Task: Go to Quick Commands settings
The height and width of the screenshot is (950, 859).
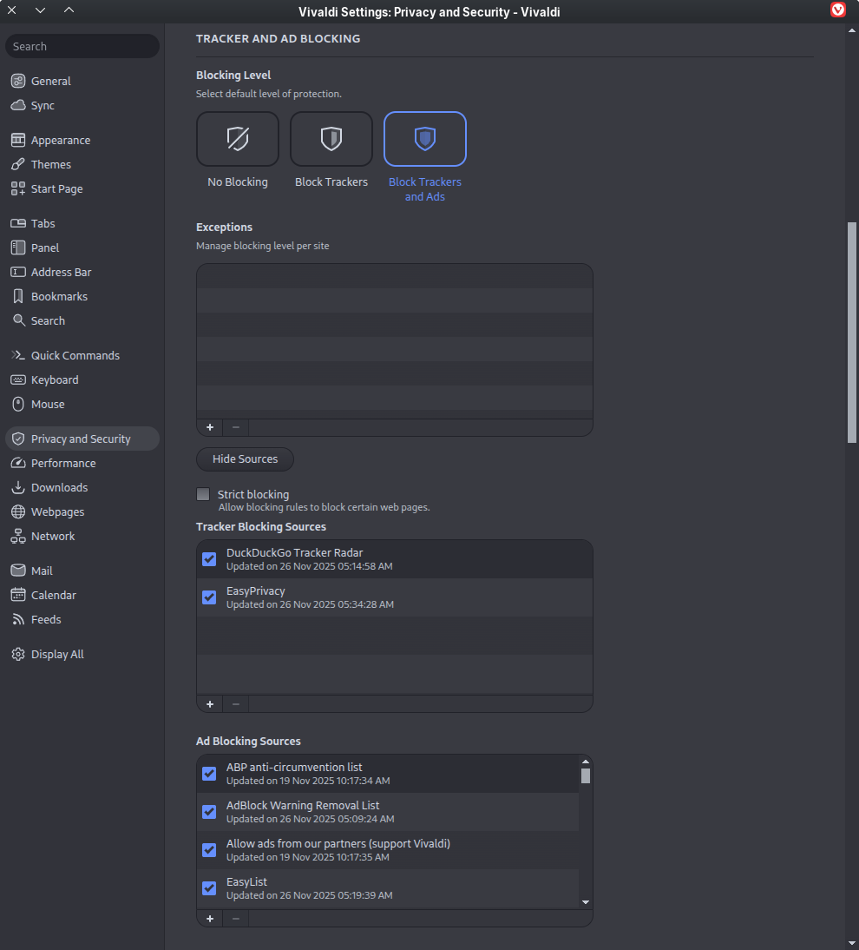Action: coord(75,355)
